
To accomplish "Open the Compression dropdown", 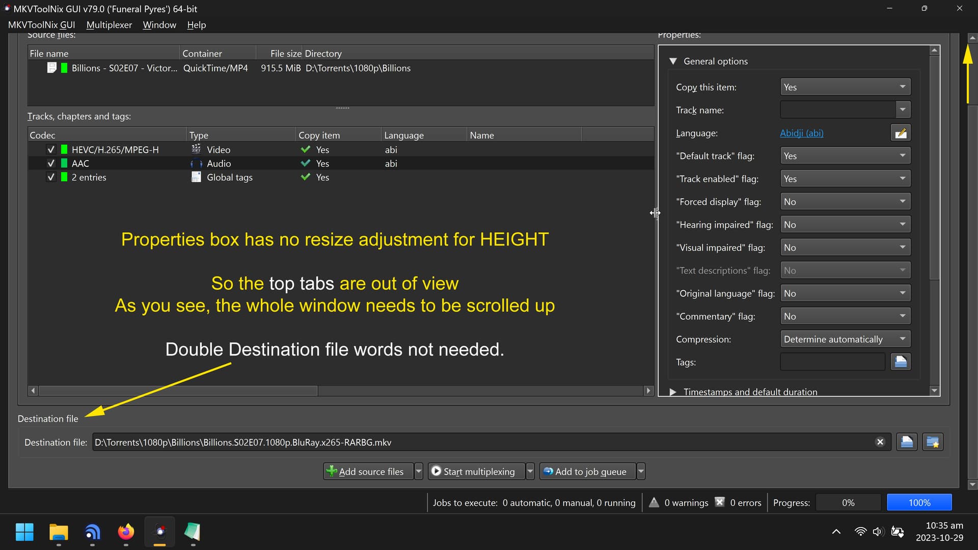I will (846, 339).
